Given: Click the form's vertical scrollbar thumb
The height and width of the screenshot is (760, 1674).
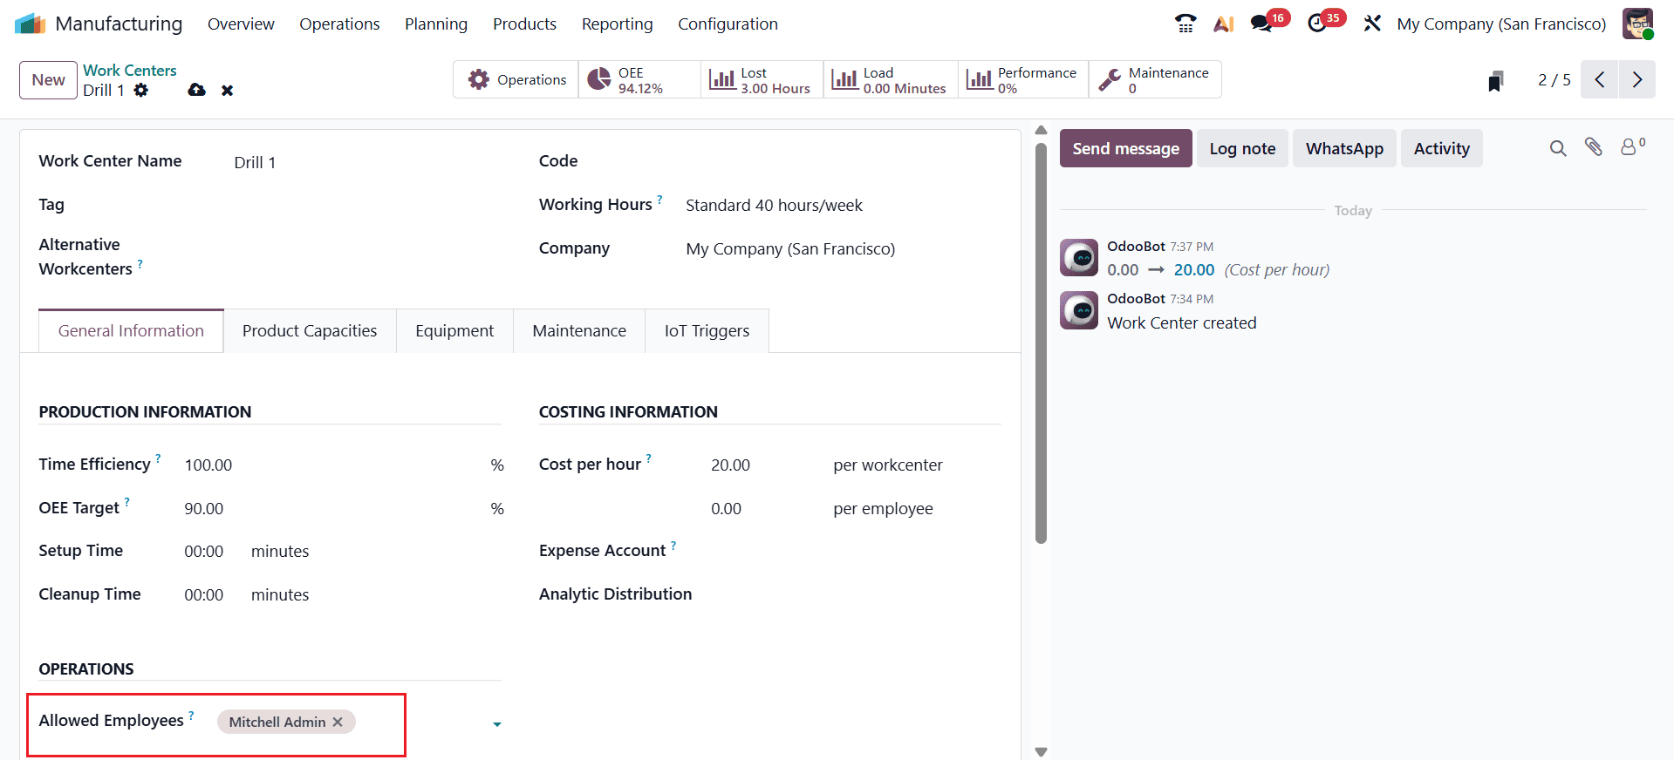Looking at the screenshot, I should (1040, 343).
